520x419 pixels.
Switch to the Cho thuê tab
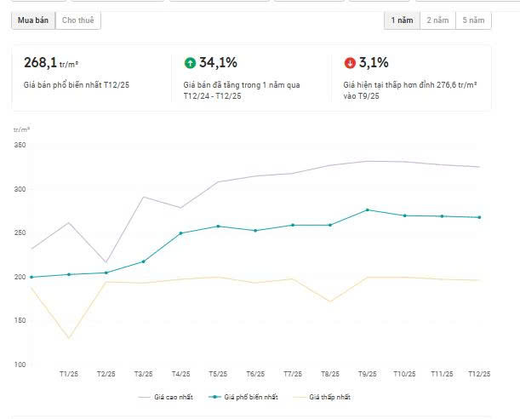(x=79, y=20)
